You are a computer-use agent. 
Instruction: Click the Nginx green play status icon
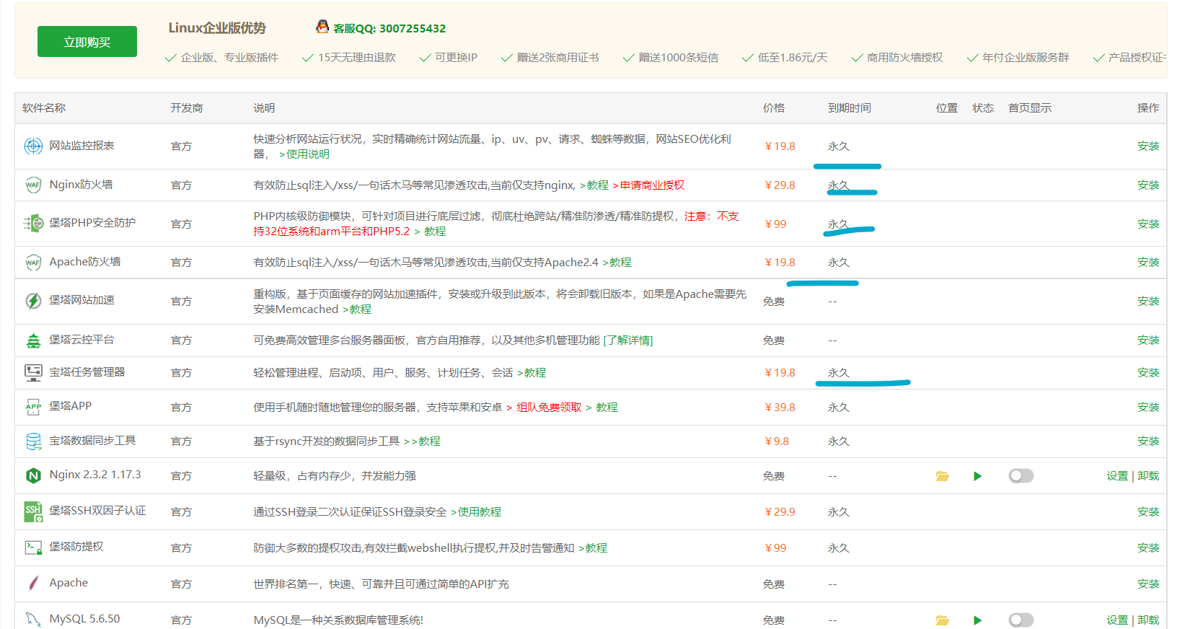click(x=977, y=476)
